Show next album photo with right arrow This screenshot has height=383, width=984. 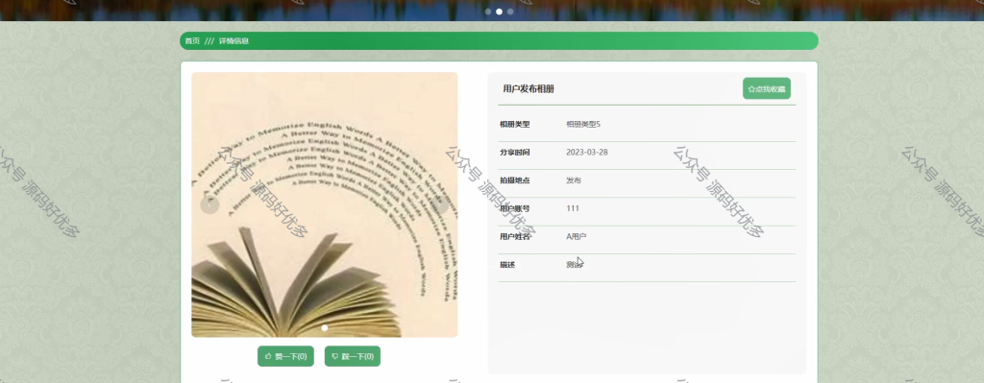(439, 204)
